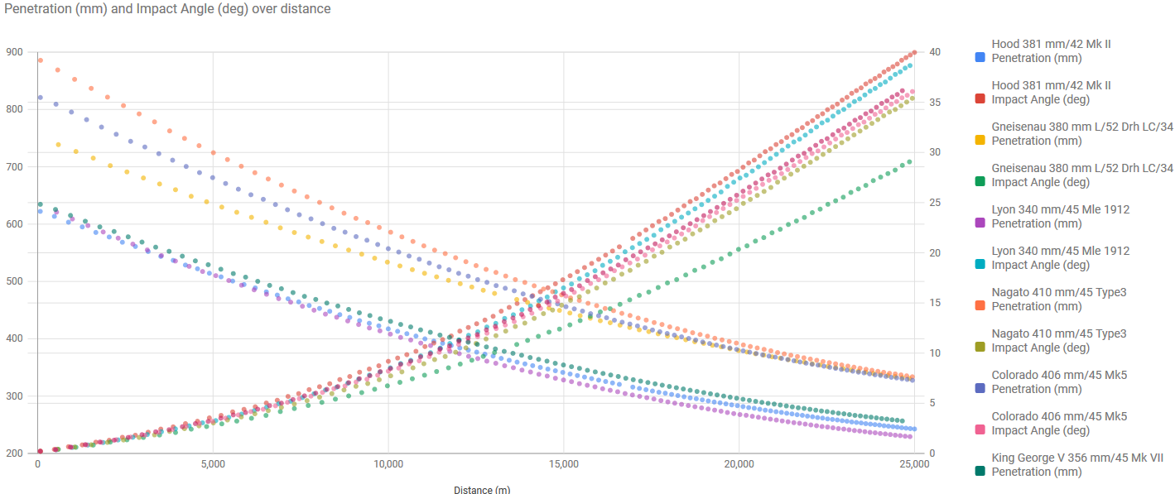Click the Distance (m) axis title
The height and width of the screenshot is (494, 1175).
[x=482, y=489]
